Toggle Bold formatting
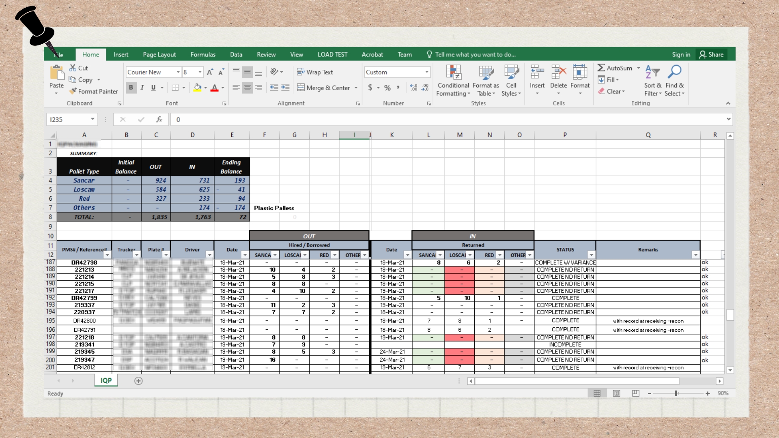 tap(131, 88)
